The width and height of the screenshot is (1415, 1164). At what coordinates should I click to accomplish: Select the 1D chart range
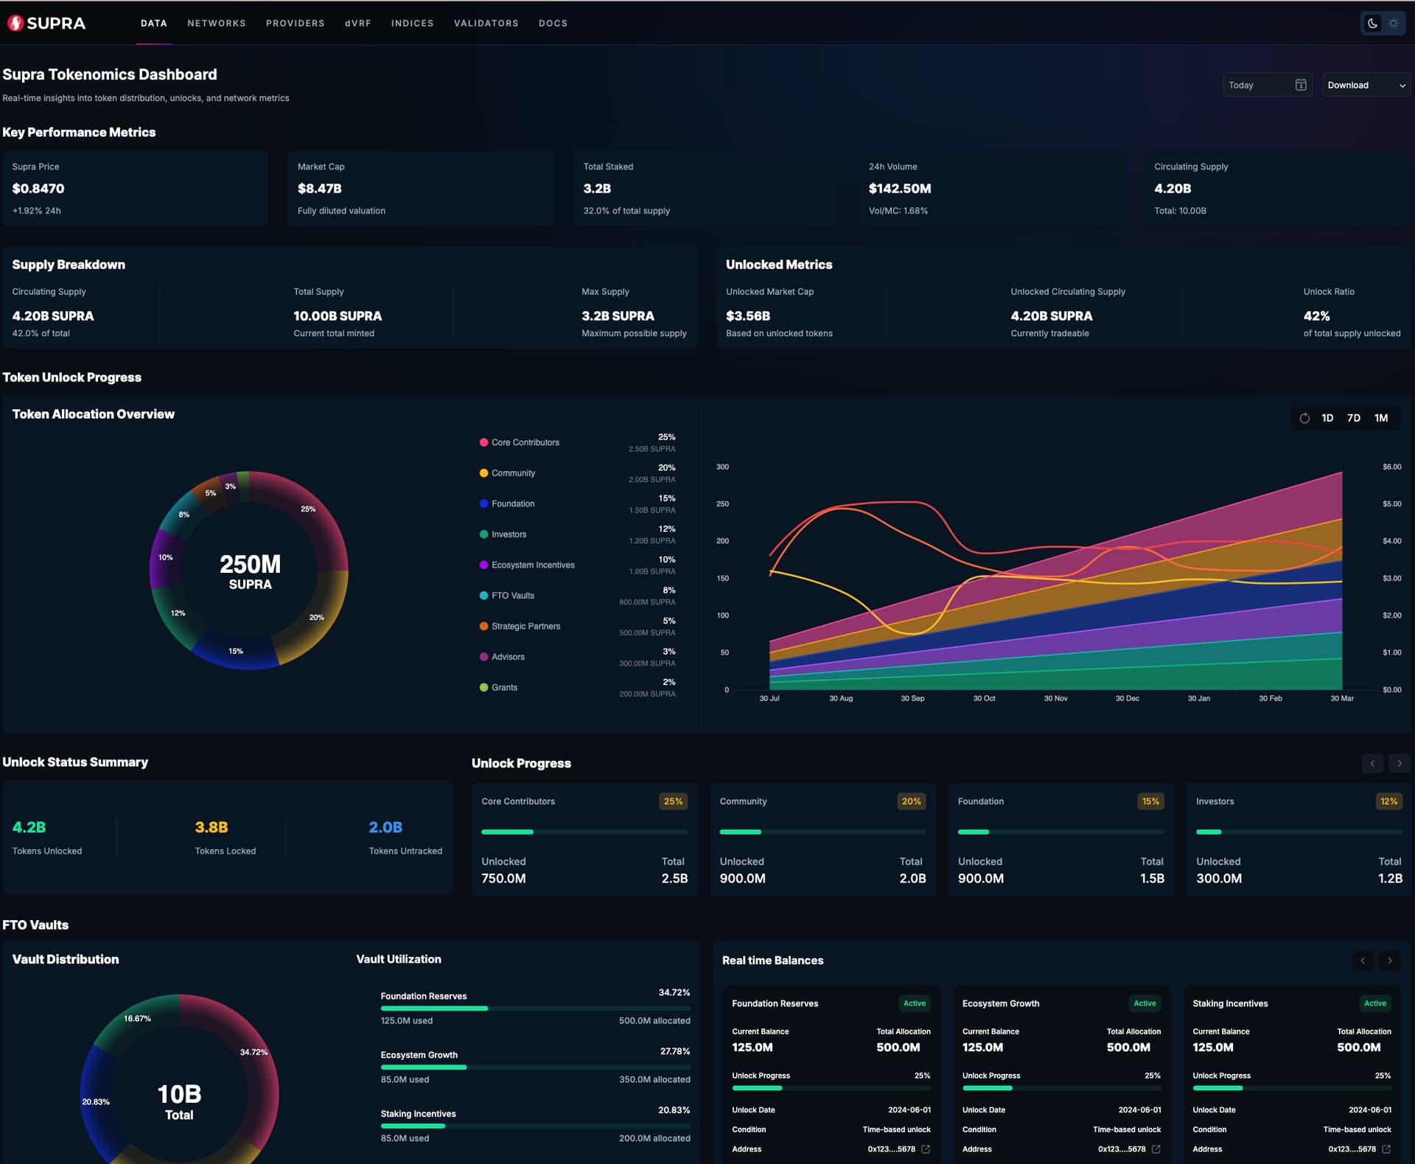(x=1327, y=418)
